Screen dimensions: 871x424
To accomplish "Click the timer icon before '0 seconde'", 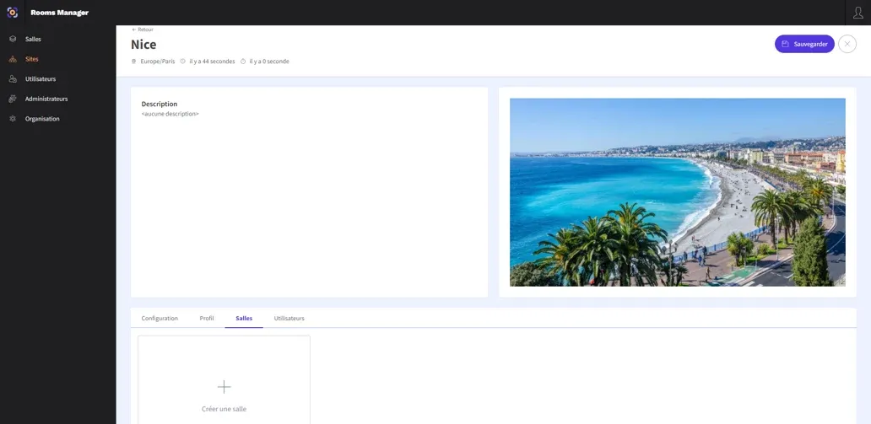I will pyautogui.click(x=243, y=62).
